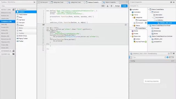The height and width of the screenshot is (99, 176).
Task: Select the Container component in the toolbox
Action: click(26, 12)
